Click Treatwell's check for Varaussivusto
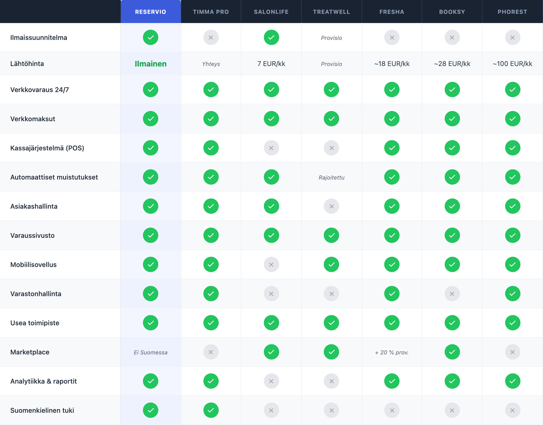Screen dimensions: 543x425 (331, 235)
